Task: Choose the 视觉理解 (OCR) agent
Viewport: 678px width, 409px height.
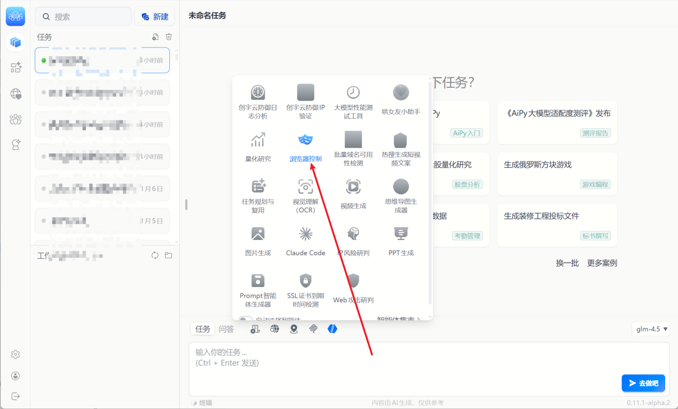Action: tap(306, 187)
